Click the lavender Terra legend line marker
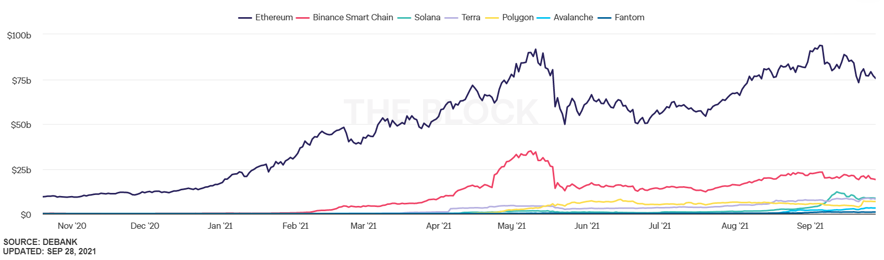884x260 pixels. 452,18
